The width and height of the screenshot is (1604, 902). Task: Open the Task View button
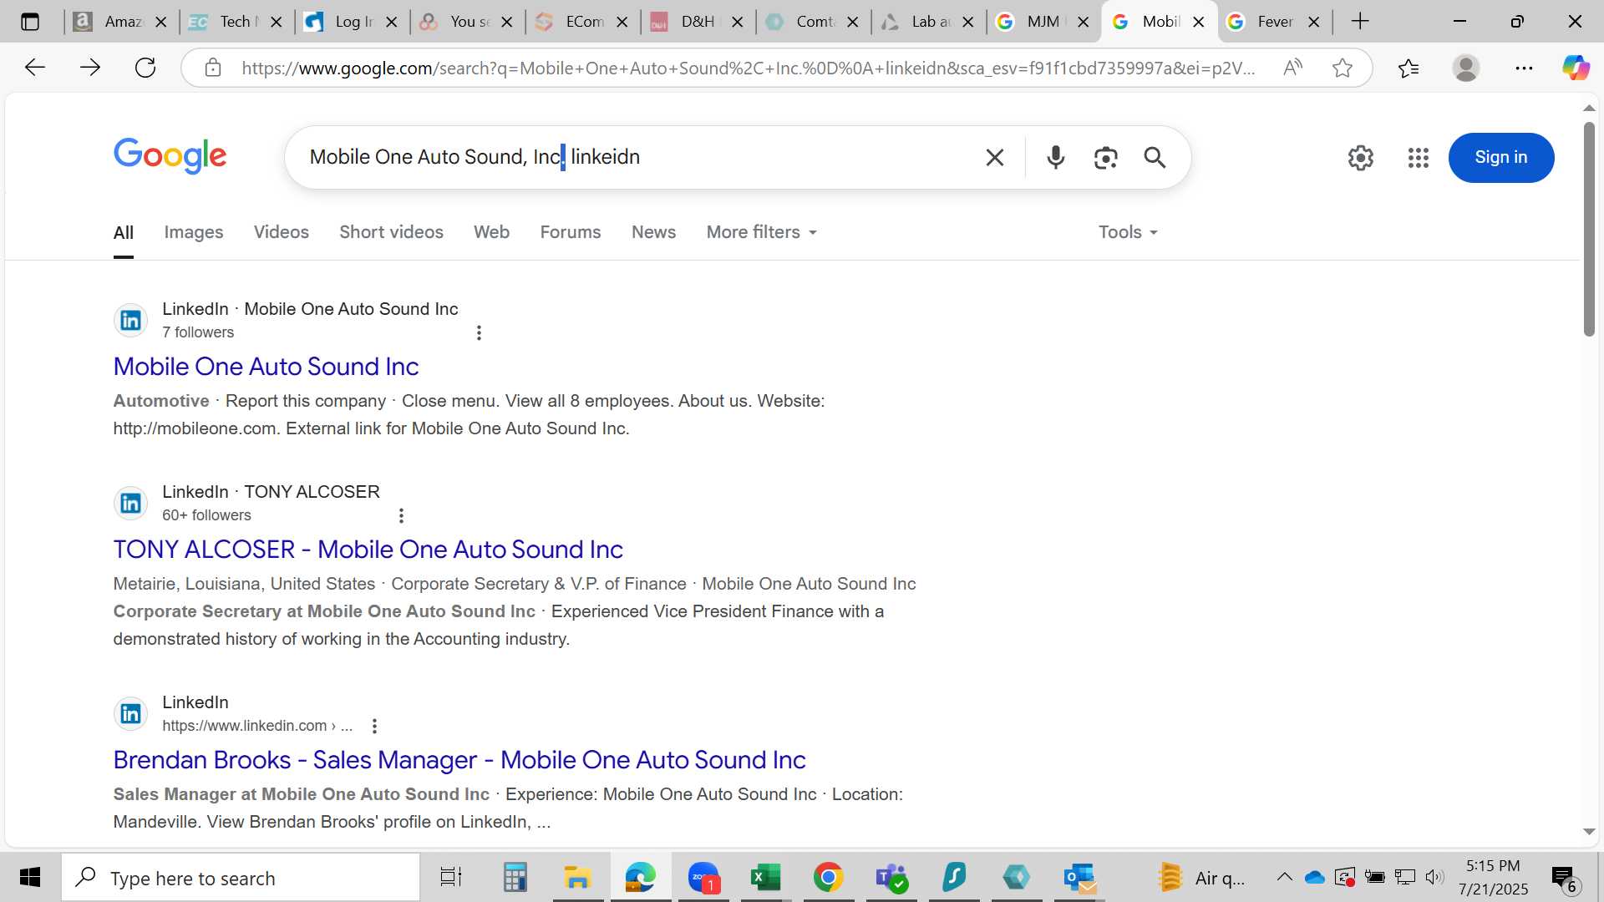pos(451,877)
